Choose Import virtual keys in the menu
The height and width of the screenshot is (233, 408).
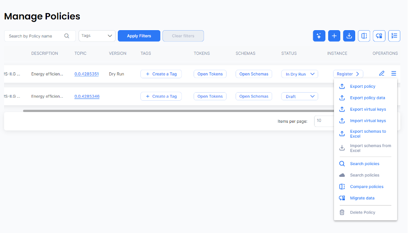[x=368, y=121]
